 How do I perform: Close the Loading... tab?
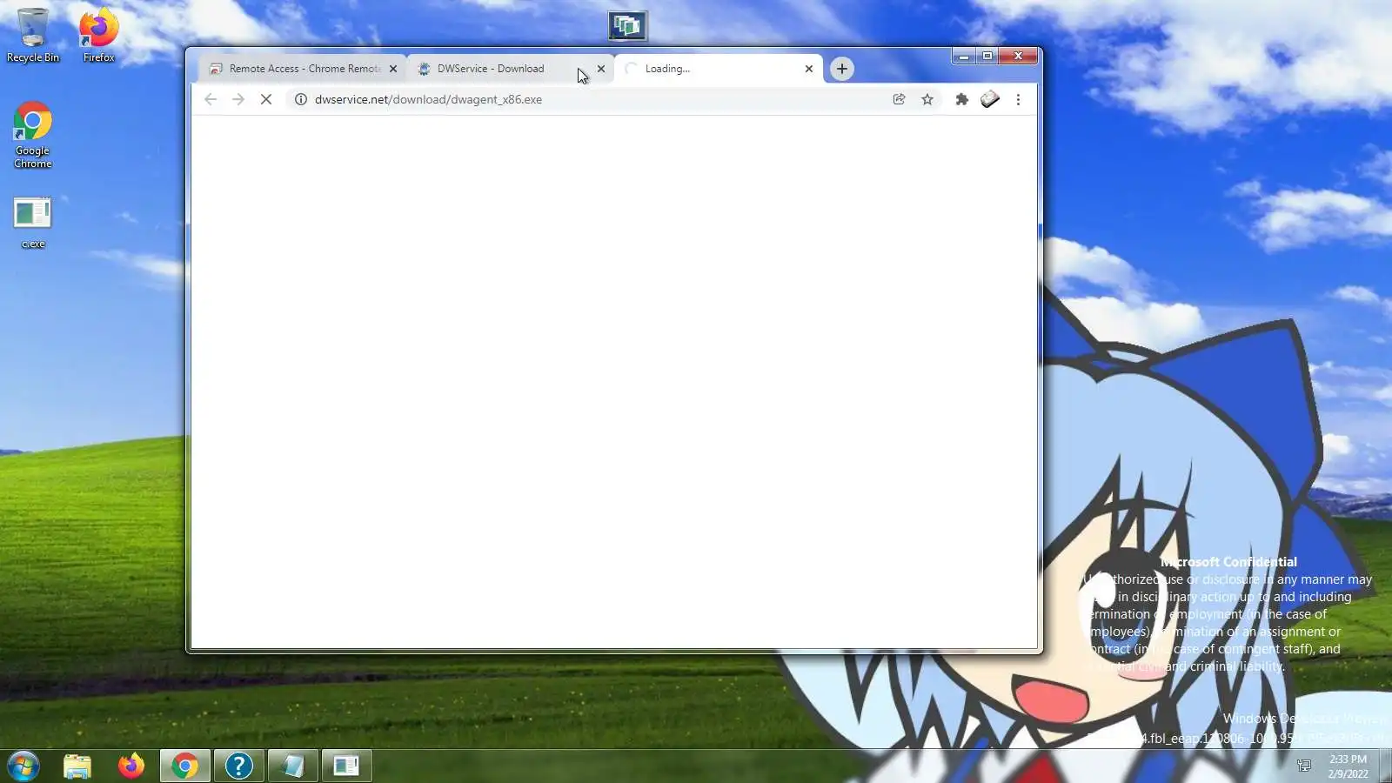coord(809,69)
